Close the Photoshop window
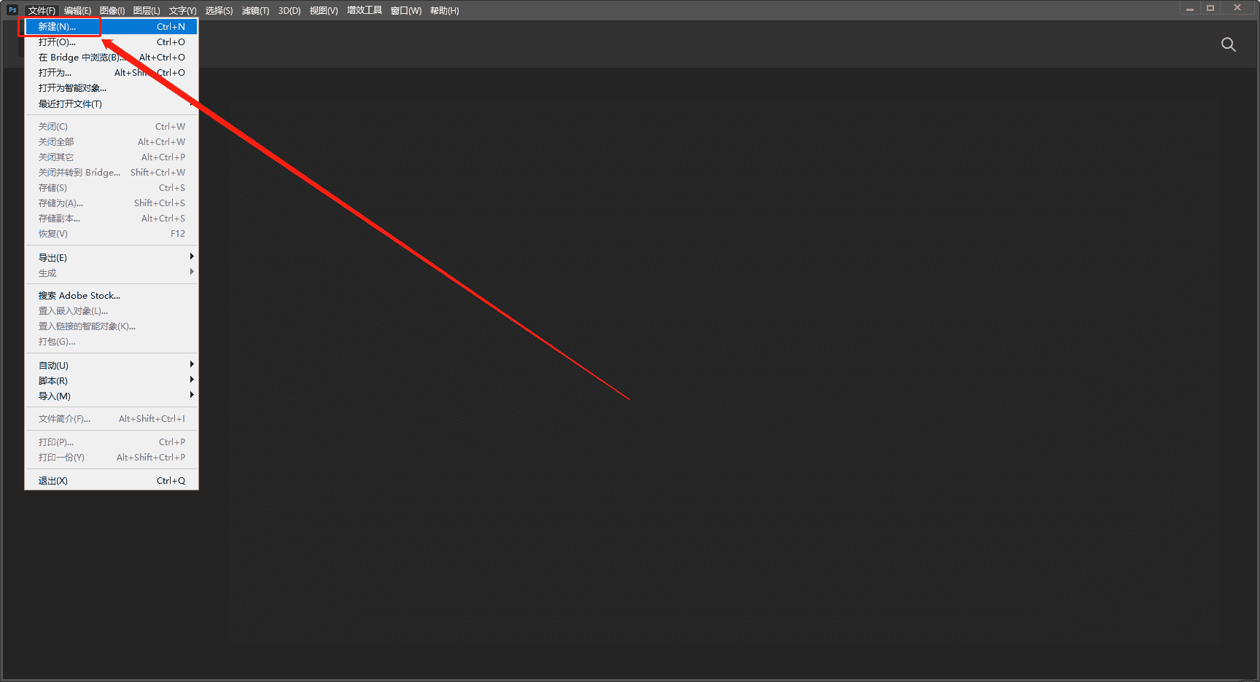The height and width of the screenshot is (682, 1260). [x=1237, y=8]
